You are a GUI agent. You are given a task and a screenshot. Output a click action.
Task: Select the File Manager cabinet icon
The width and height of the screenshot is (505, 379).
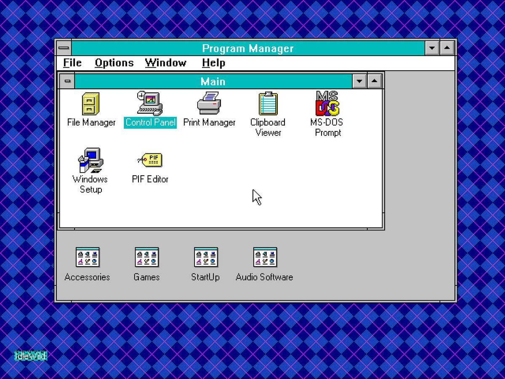[91, 104]
